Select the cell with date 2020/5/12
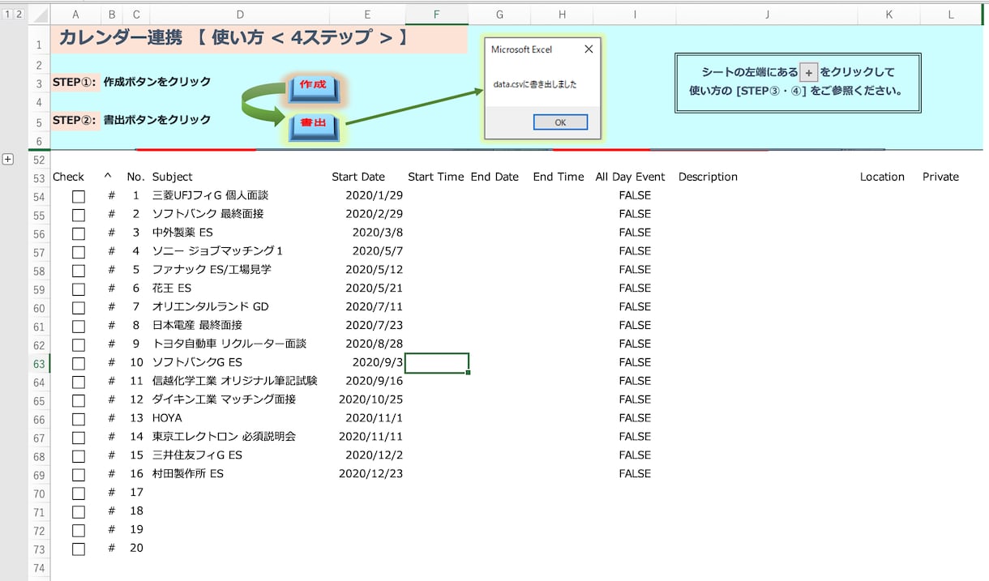 (367, 270)
